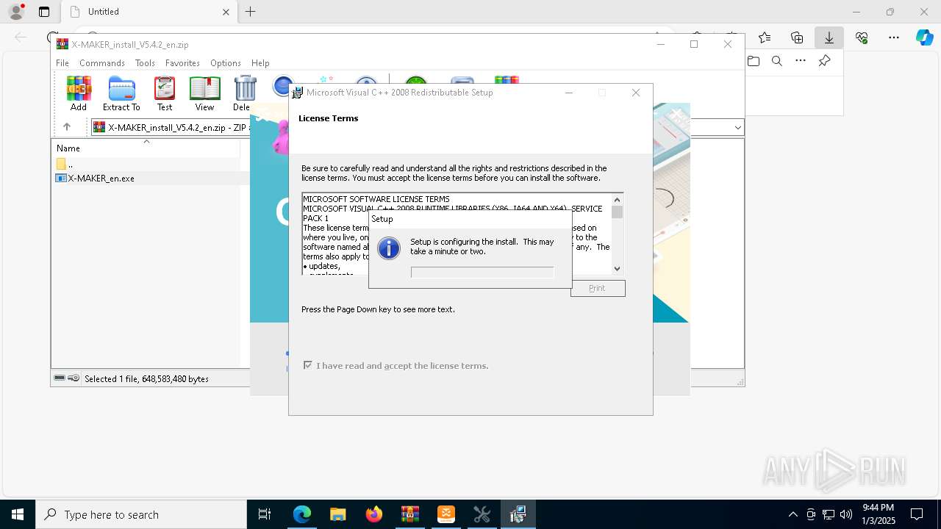Screen dimensions: 941x529
Task: Switch to the installer setup taskbar icon
Action: click(x=518, y=514)
